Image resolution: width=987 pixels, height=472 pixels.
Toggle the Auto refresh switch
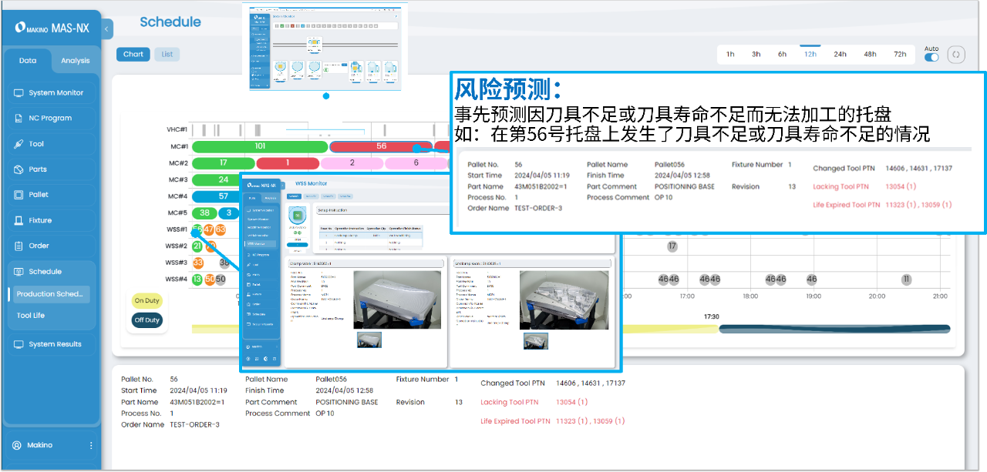coord(931,57)
